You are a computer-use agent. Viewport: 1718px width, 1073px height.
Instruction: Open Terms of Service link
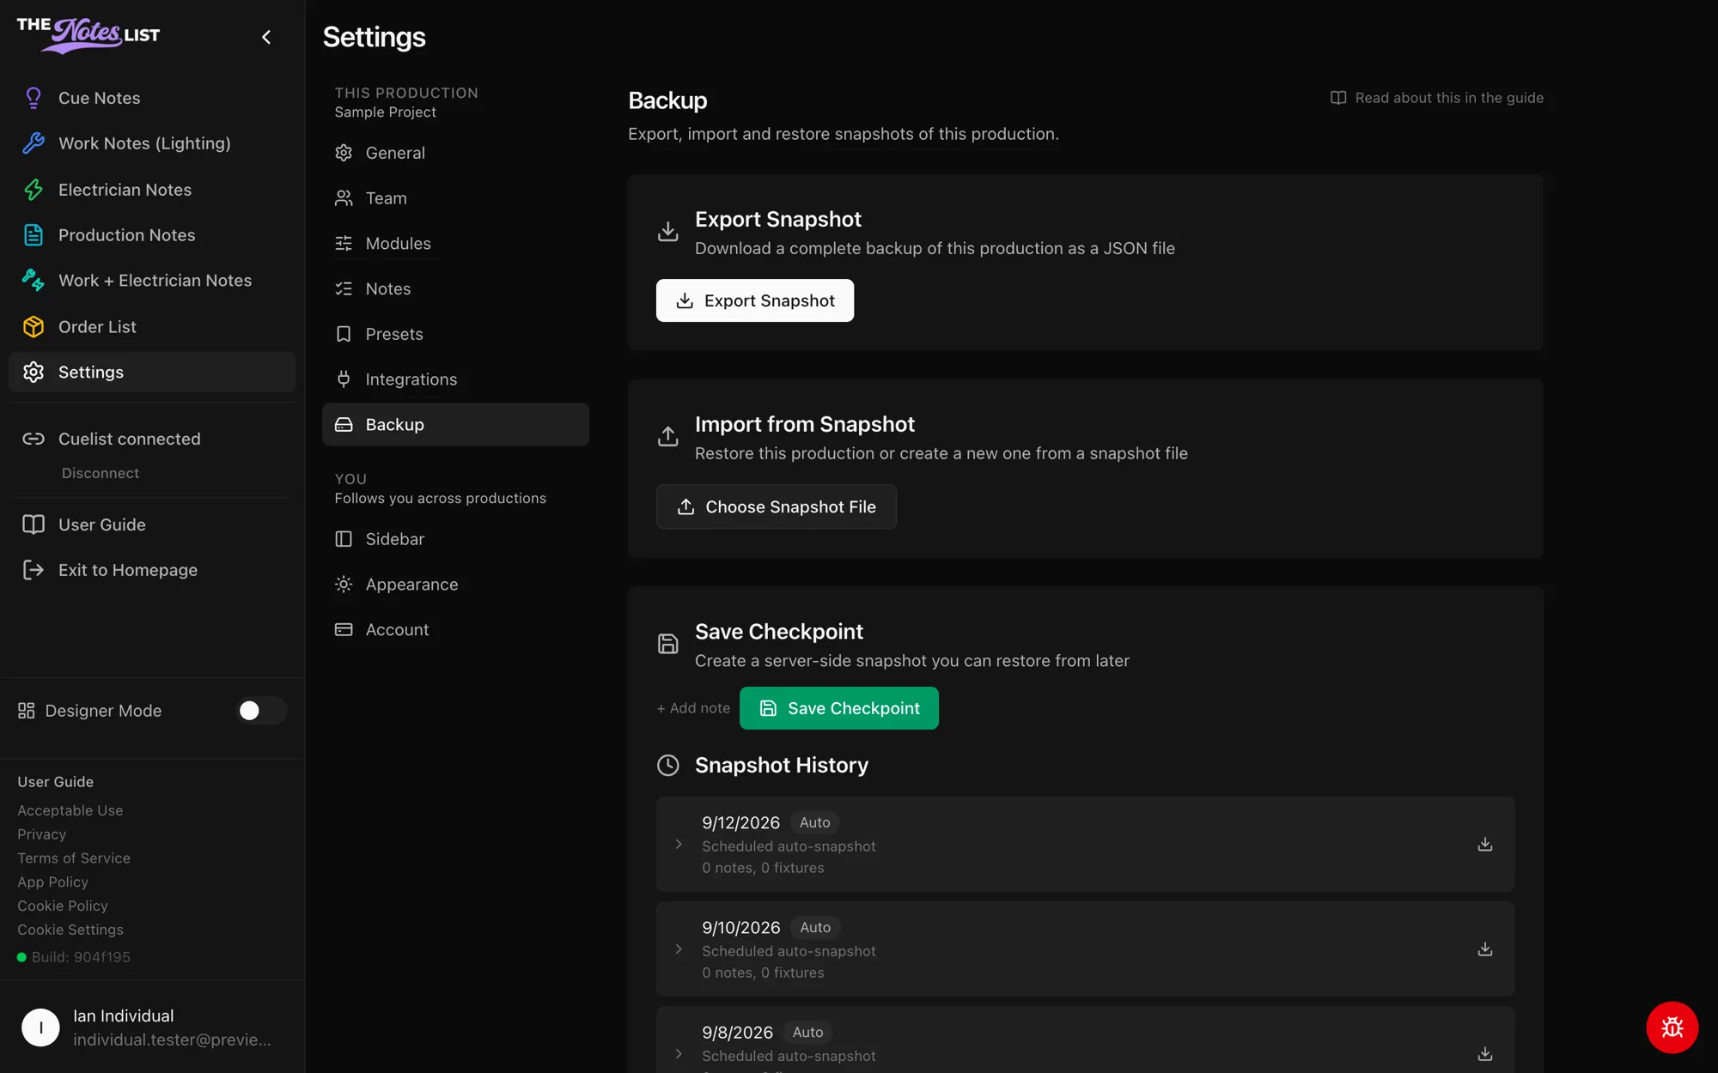click(x=74, y=858)
